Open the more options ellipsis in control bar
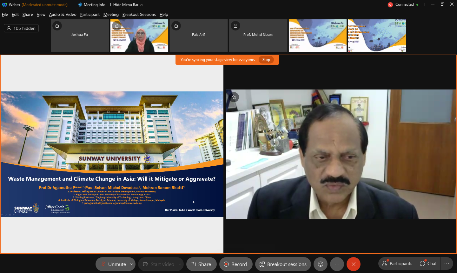The image size is (457, 273). (x=337, y=264)
